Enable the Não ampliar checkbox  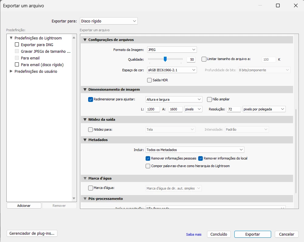[209, 99]
